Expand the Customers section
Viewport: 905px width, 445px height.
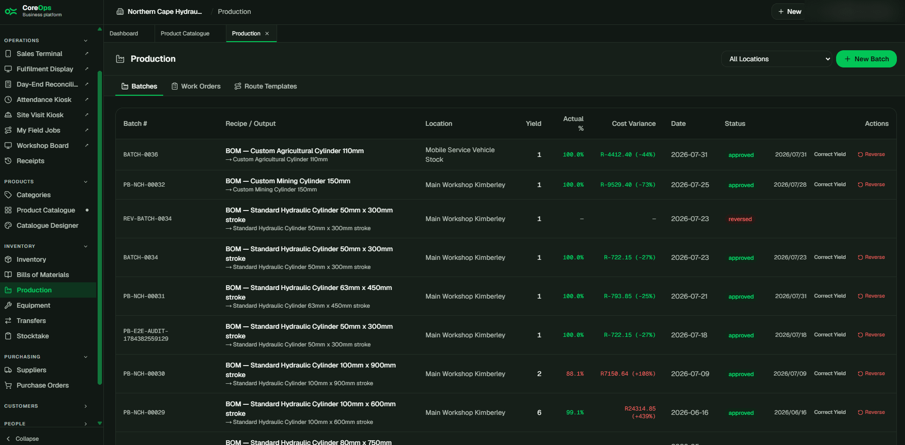click(x=86, y=406)
